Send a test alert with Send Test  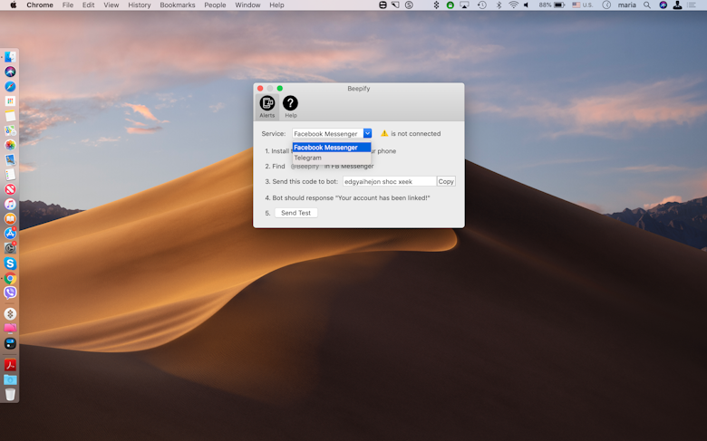click(x=295, y=213)
